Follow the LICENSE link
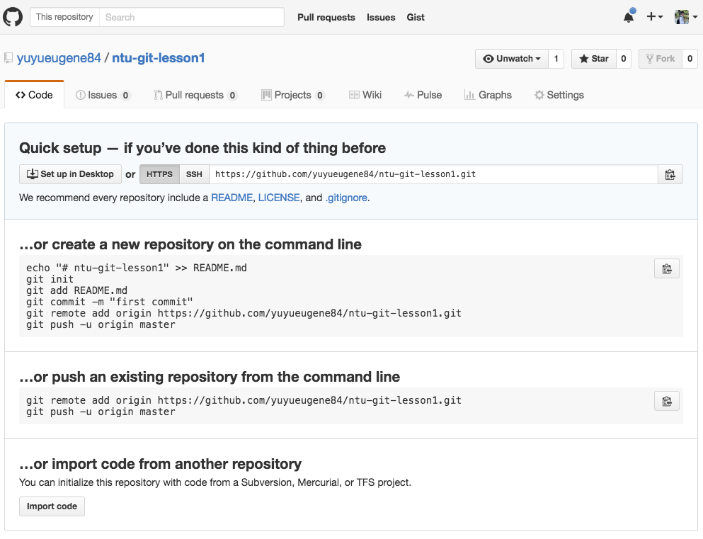The height and width of the screenshot is (539, 703). (279, 198)
